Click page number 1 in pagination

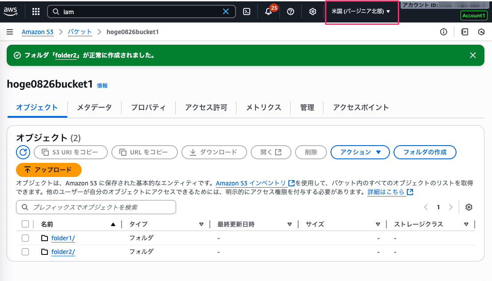pyautogui.click(x=438, y=207)
